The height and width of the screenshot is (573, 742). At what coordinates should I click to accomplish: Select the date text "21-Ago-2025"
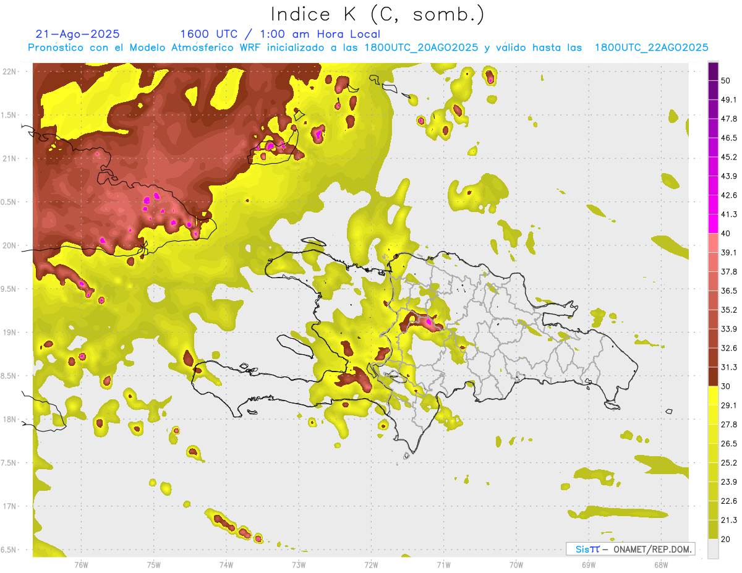(x=78, y=34)
